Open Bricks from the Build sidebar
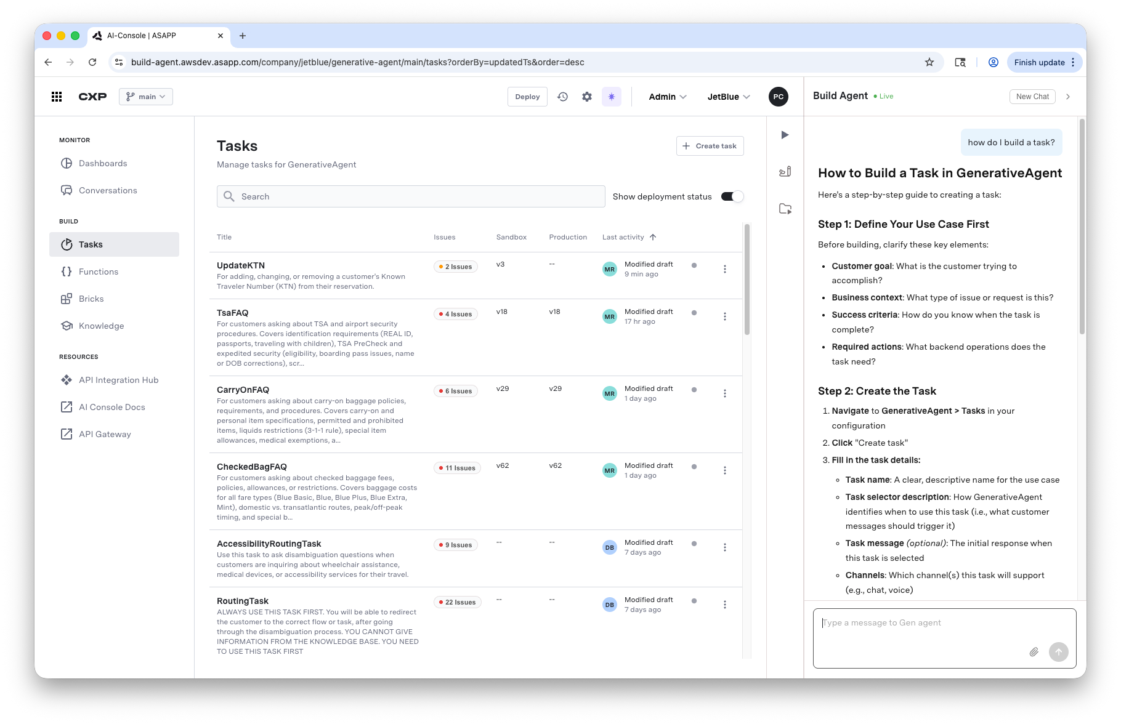1121x724 pixels. 91,299
